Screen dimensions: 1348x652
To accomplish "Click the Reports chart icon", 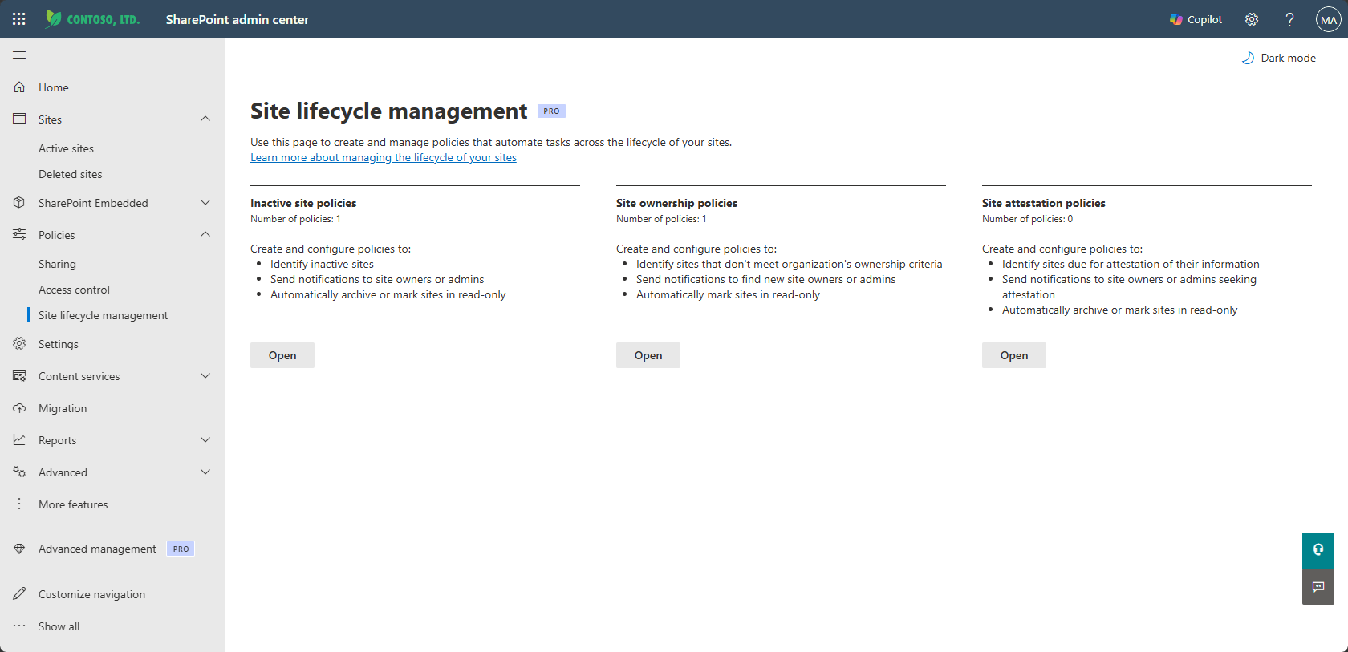I will (x=19, y=439).
